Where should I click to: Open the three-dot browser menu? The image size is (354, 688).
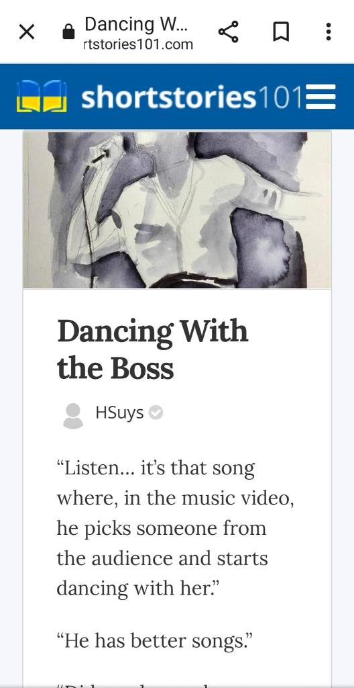pos(328,32)
